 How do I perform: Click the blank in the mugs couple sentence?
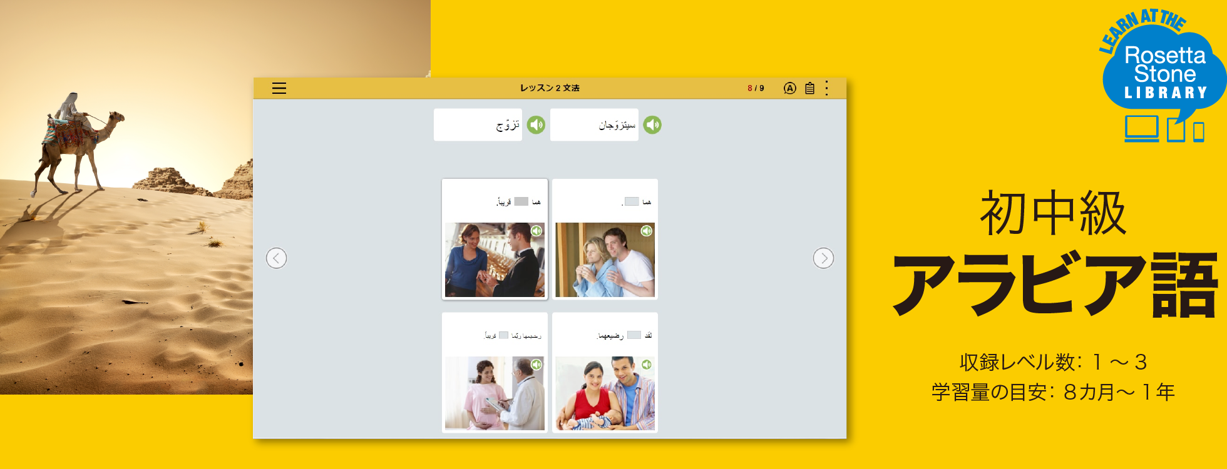(632, 201)
